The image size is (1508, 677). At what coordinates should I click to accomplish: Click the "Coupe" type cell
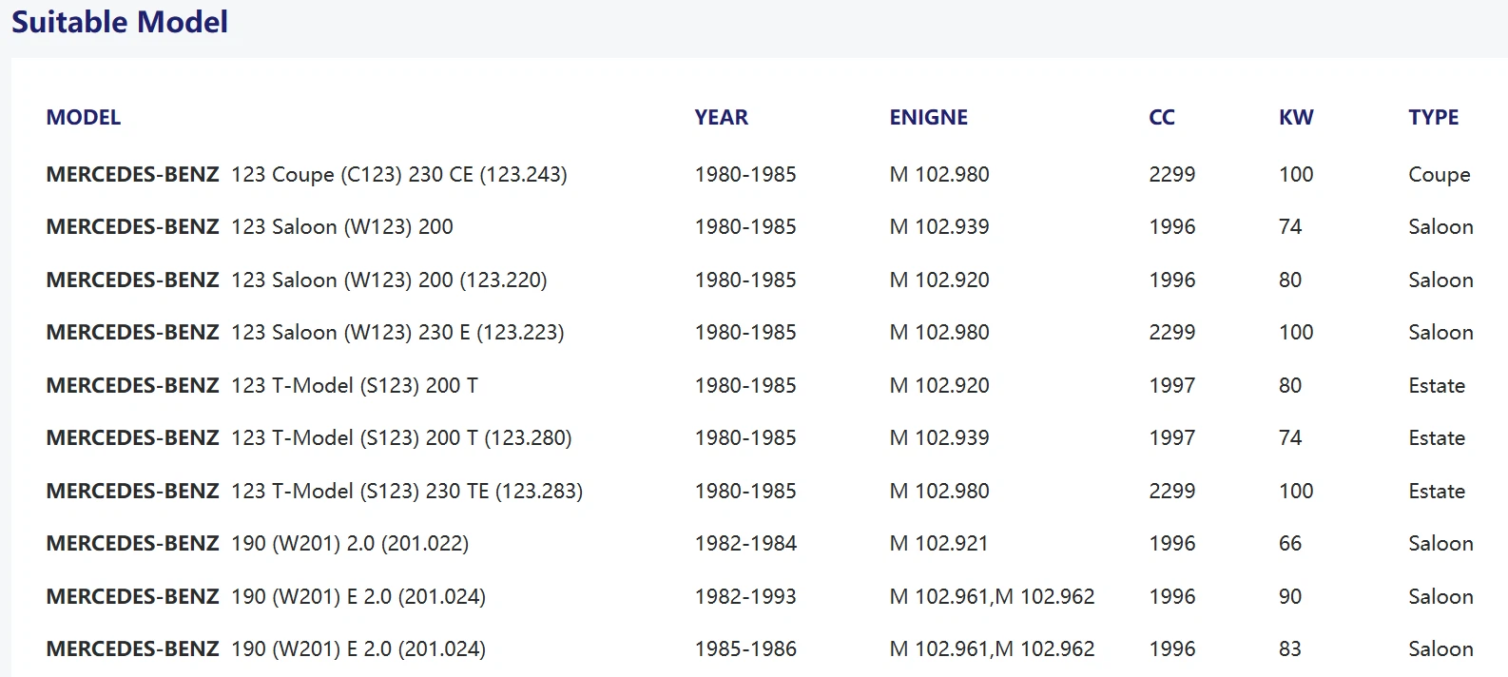click(1439, 175)
